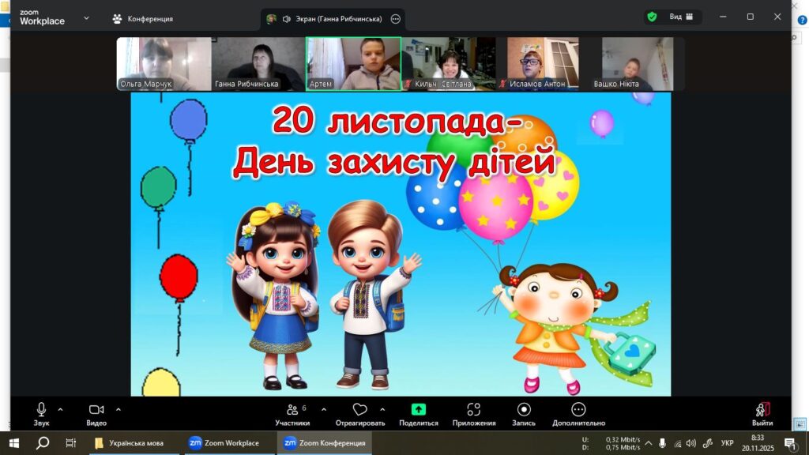Screen dimensions: 809x455
Task: Expand the Zoom Workplace dropdown chevron
Action: [86, 17]
